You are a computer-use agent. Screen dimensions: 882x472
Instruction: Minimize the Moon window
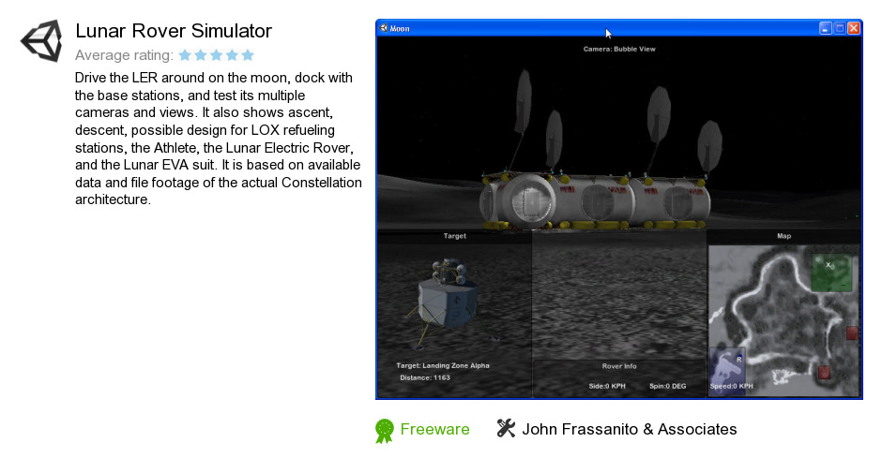[825, 28]
